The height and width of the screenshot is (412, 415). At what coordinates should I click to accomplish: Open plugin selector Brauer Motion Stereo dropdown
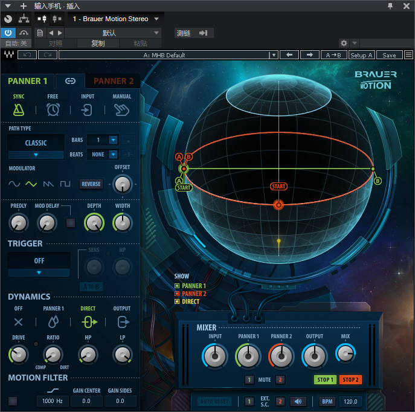click(x=156, y=19)
